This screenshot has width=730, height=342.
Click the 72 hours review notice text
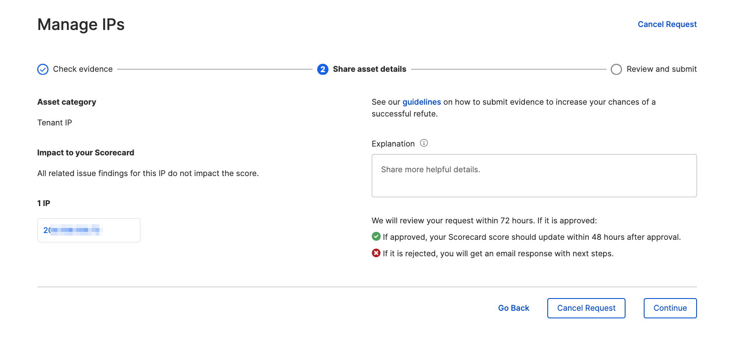(x=484, y=221)
